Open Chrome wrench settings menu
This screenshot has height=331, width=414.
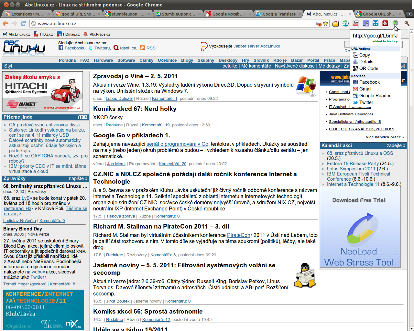point(407,23)
